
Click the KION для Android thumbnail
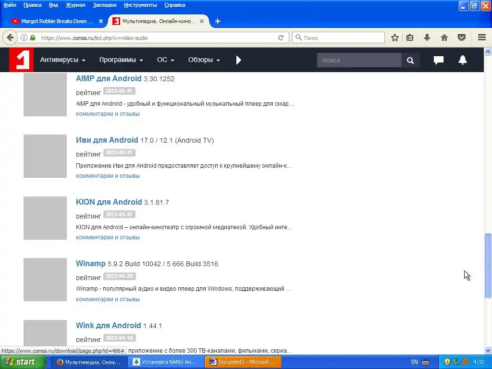click(45, 218)
